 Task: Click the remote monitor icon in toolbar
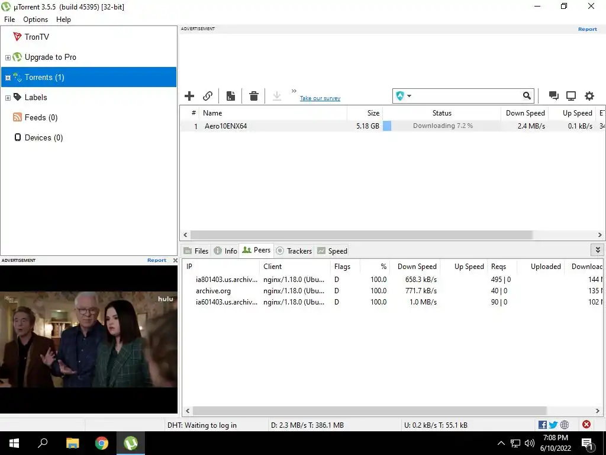pyautogui.click(x=571, y=96)
